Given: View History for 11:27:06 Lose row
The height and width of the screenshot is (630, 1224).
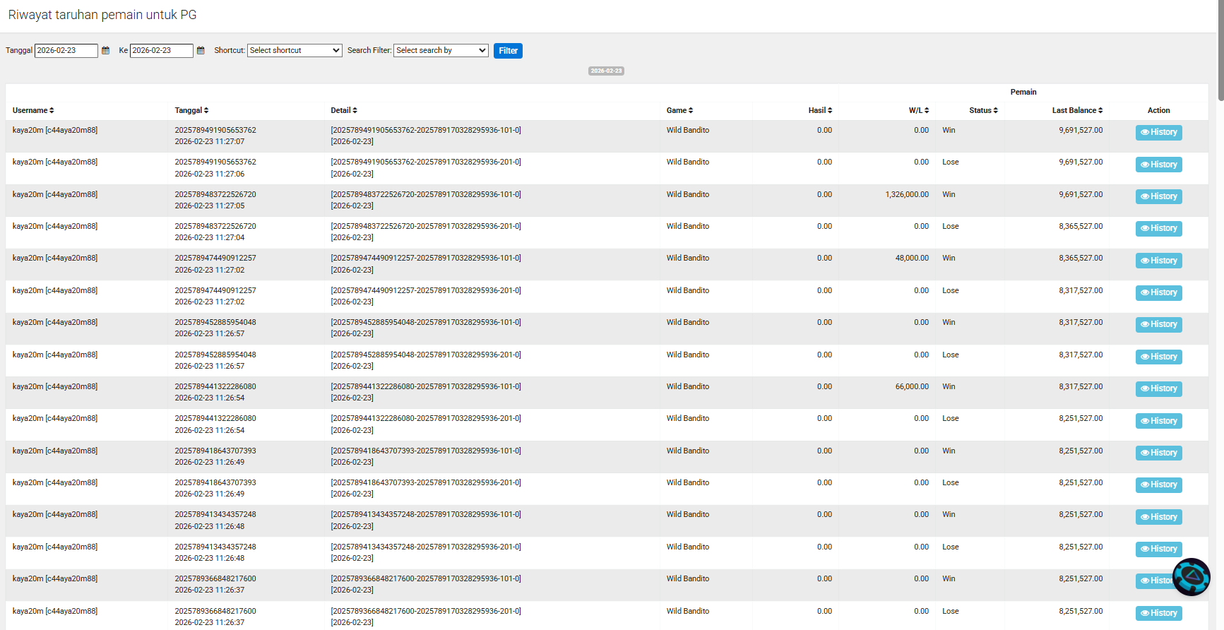Looking at the screenshot, I should (1158, 165).
